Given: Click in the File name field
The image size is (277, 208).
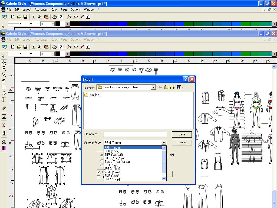Looking at the screenshot, I should click(x=135, y=134).
